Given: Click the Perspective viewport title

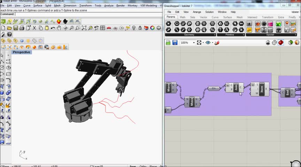Looking at the screenshot, I should point(21,52).
